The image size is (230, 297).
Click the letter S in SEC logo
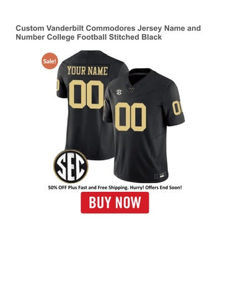(x=62, y=166)
